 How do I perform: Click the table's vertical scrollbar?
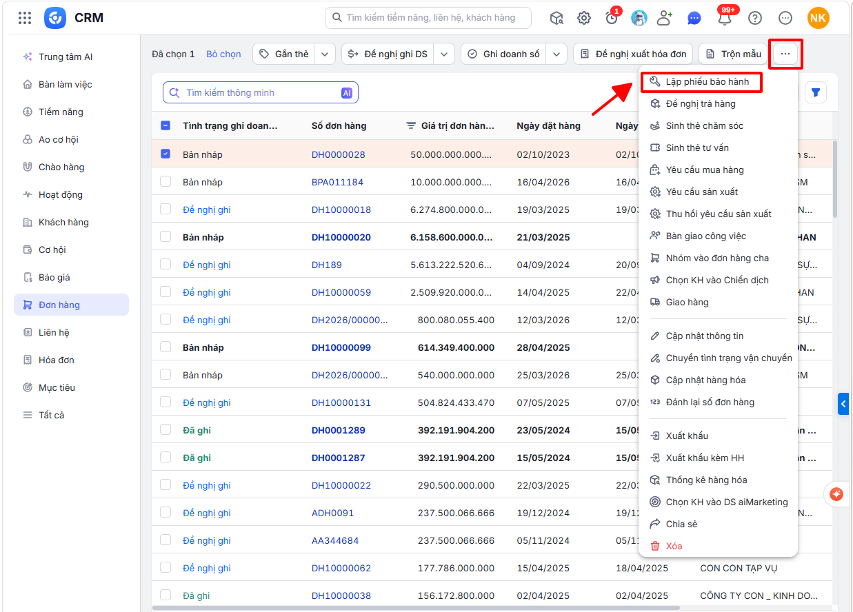pos(835,179)
